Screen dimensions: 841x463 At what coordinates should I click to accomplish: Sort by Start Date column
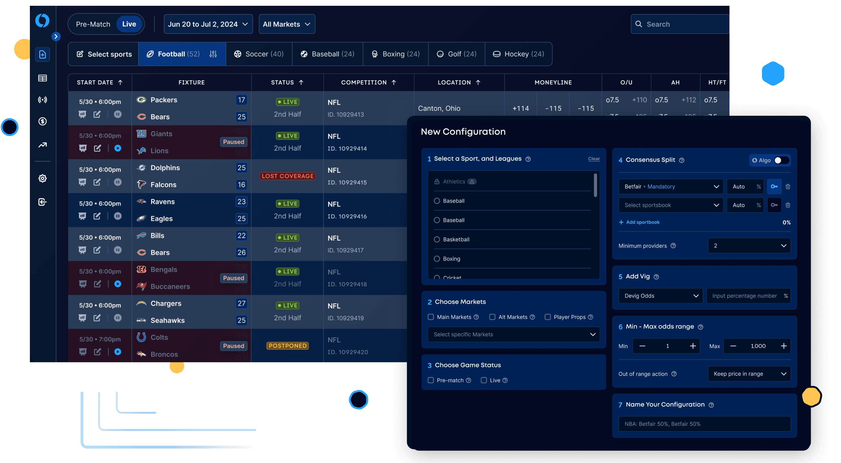tap(100, 82)
